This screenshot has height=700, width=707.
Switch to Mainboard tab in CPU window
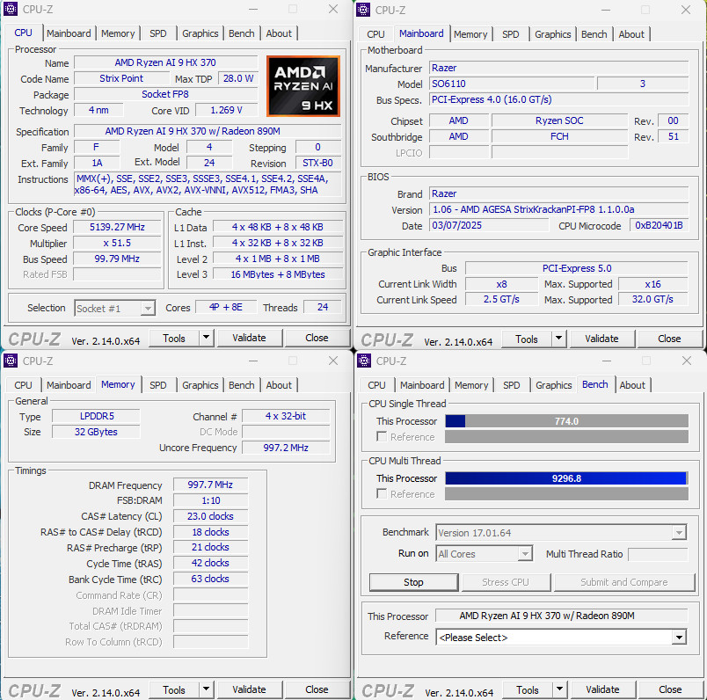tap(69, 33)
